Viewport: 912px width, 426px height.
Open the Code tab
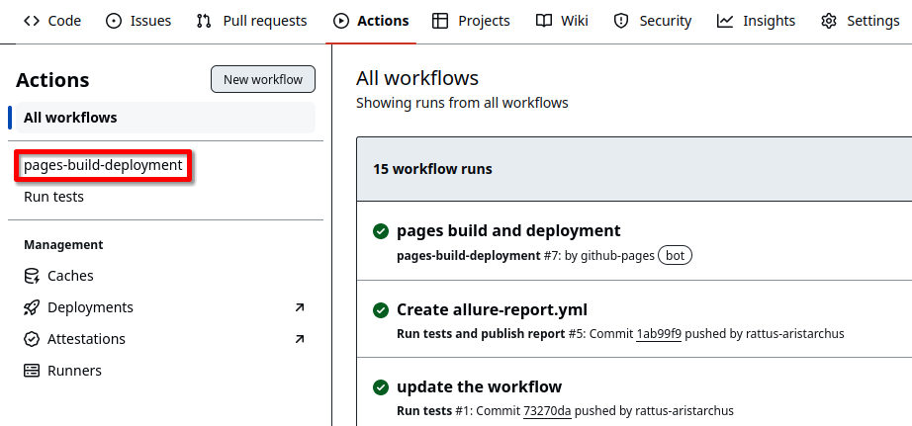pyautogui.click(x=51, y=21)
